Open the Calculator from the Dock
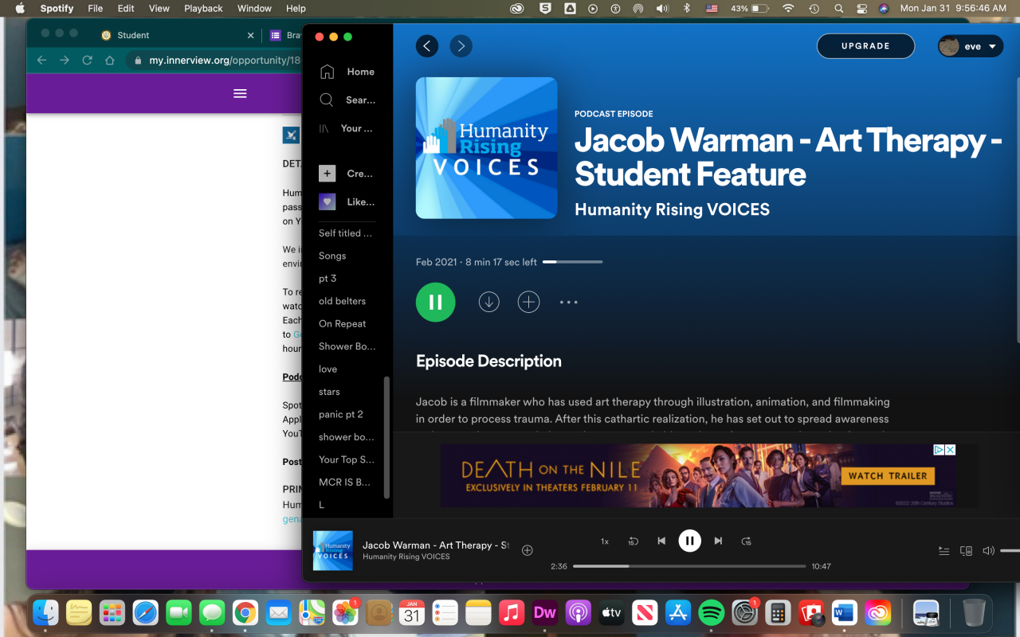 tap(777, 612)
